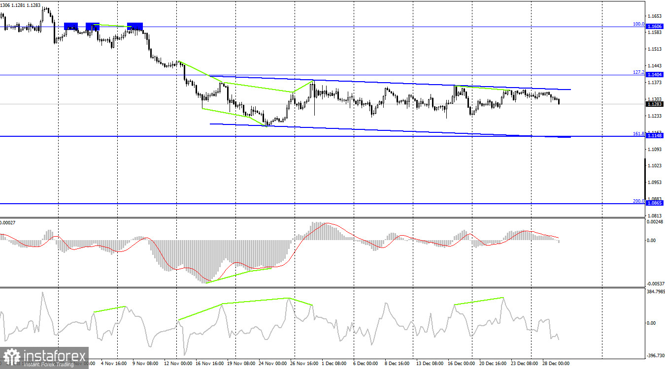The height and width of the screenshot is (369, 665).
Task: Click the MACD scale value 0.00248
Action: (x=655, y=222)
